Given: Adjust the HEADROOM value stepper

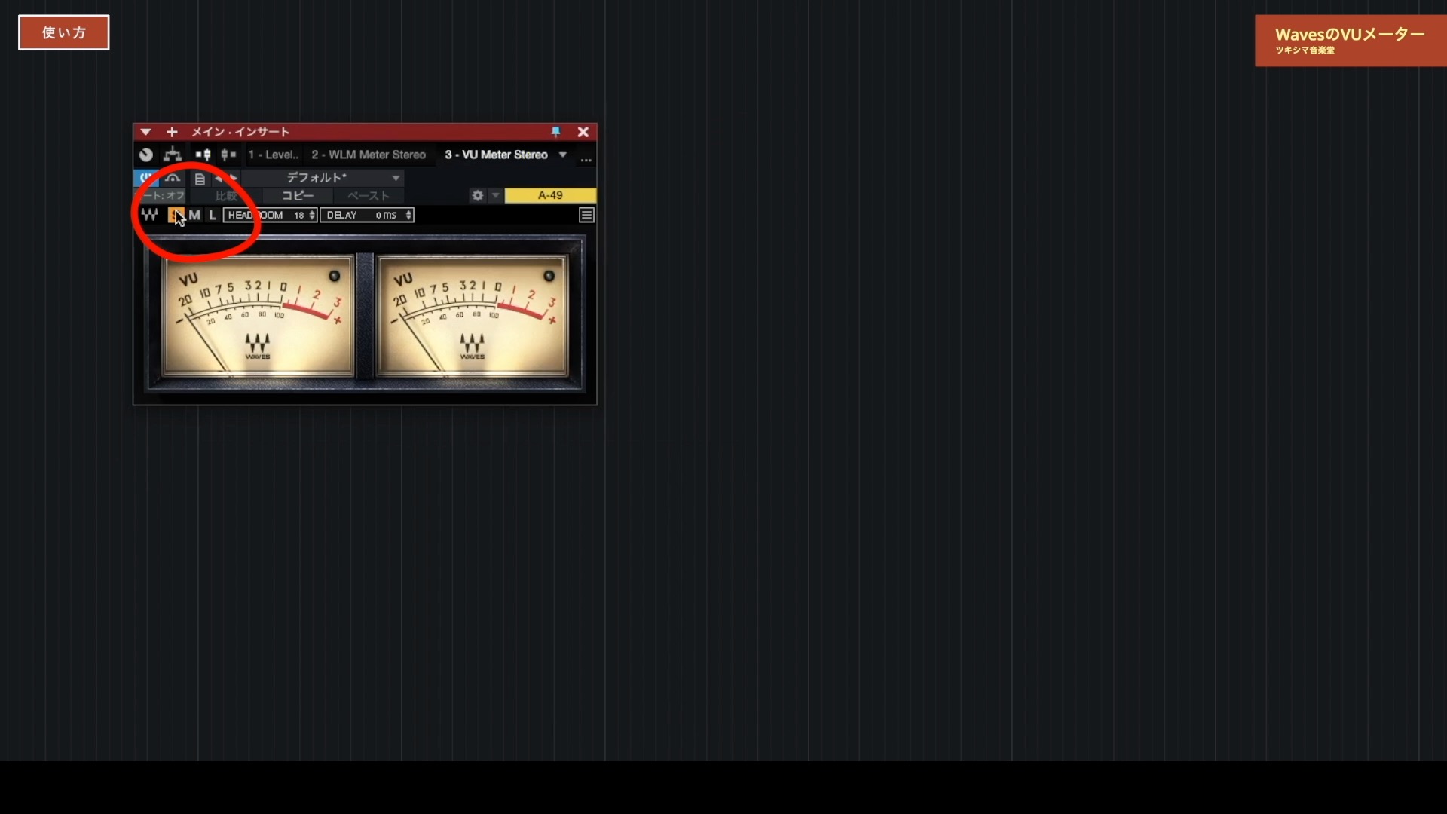Looking at the screenshot, I should pos(312,215).
